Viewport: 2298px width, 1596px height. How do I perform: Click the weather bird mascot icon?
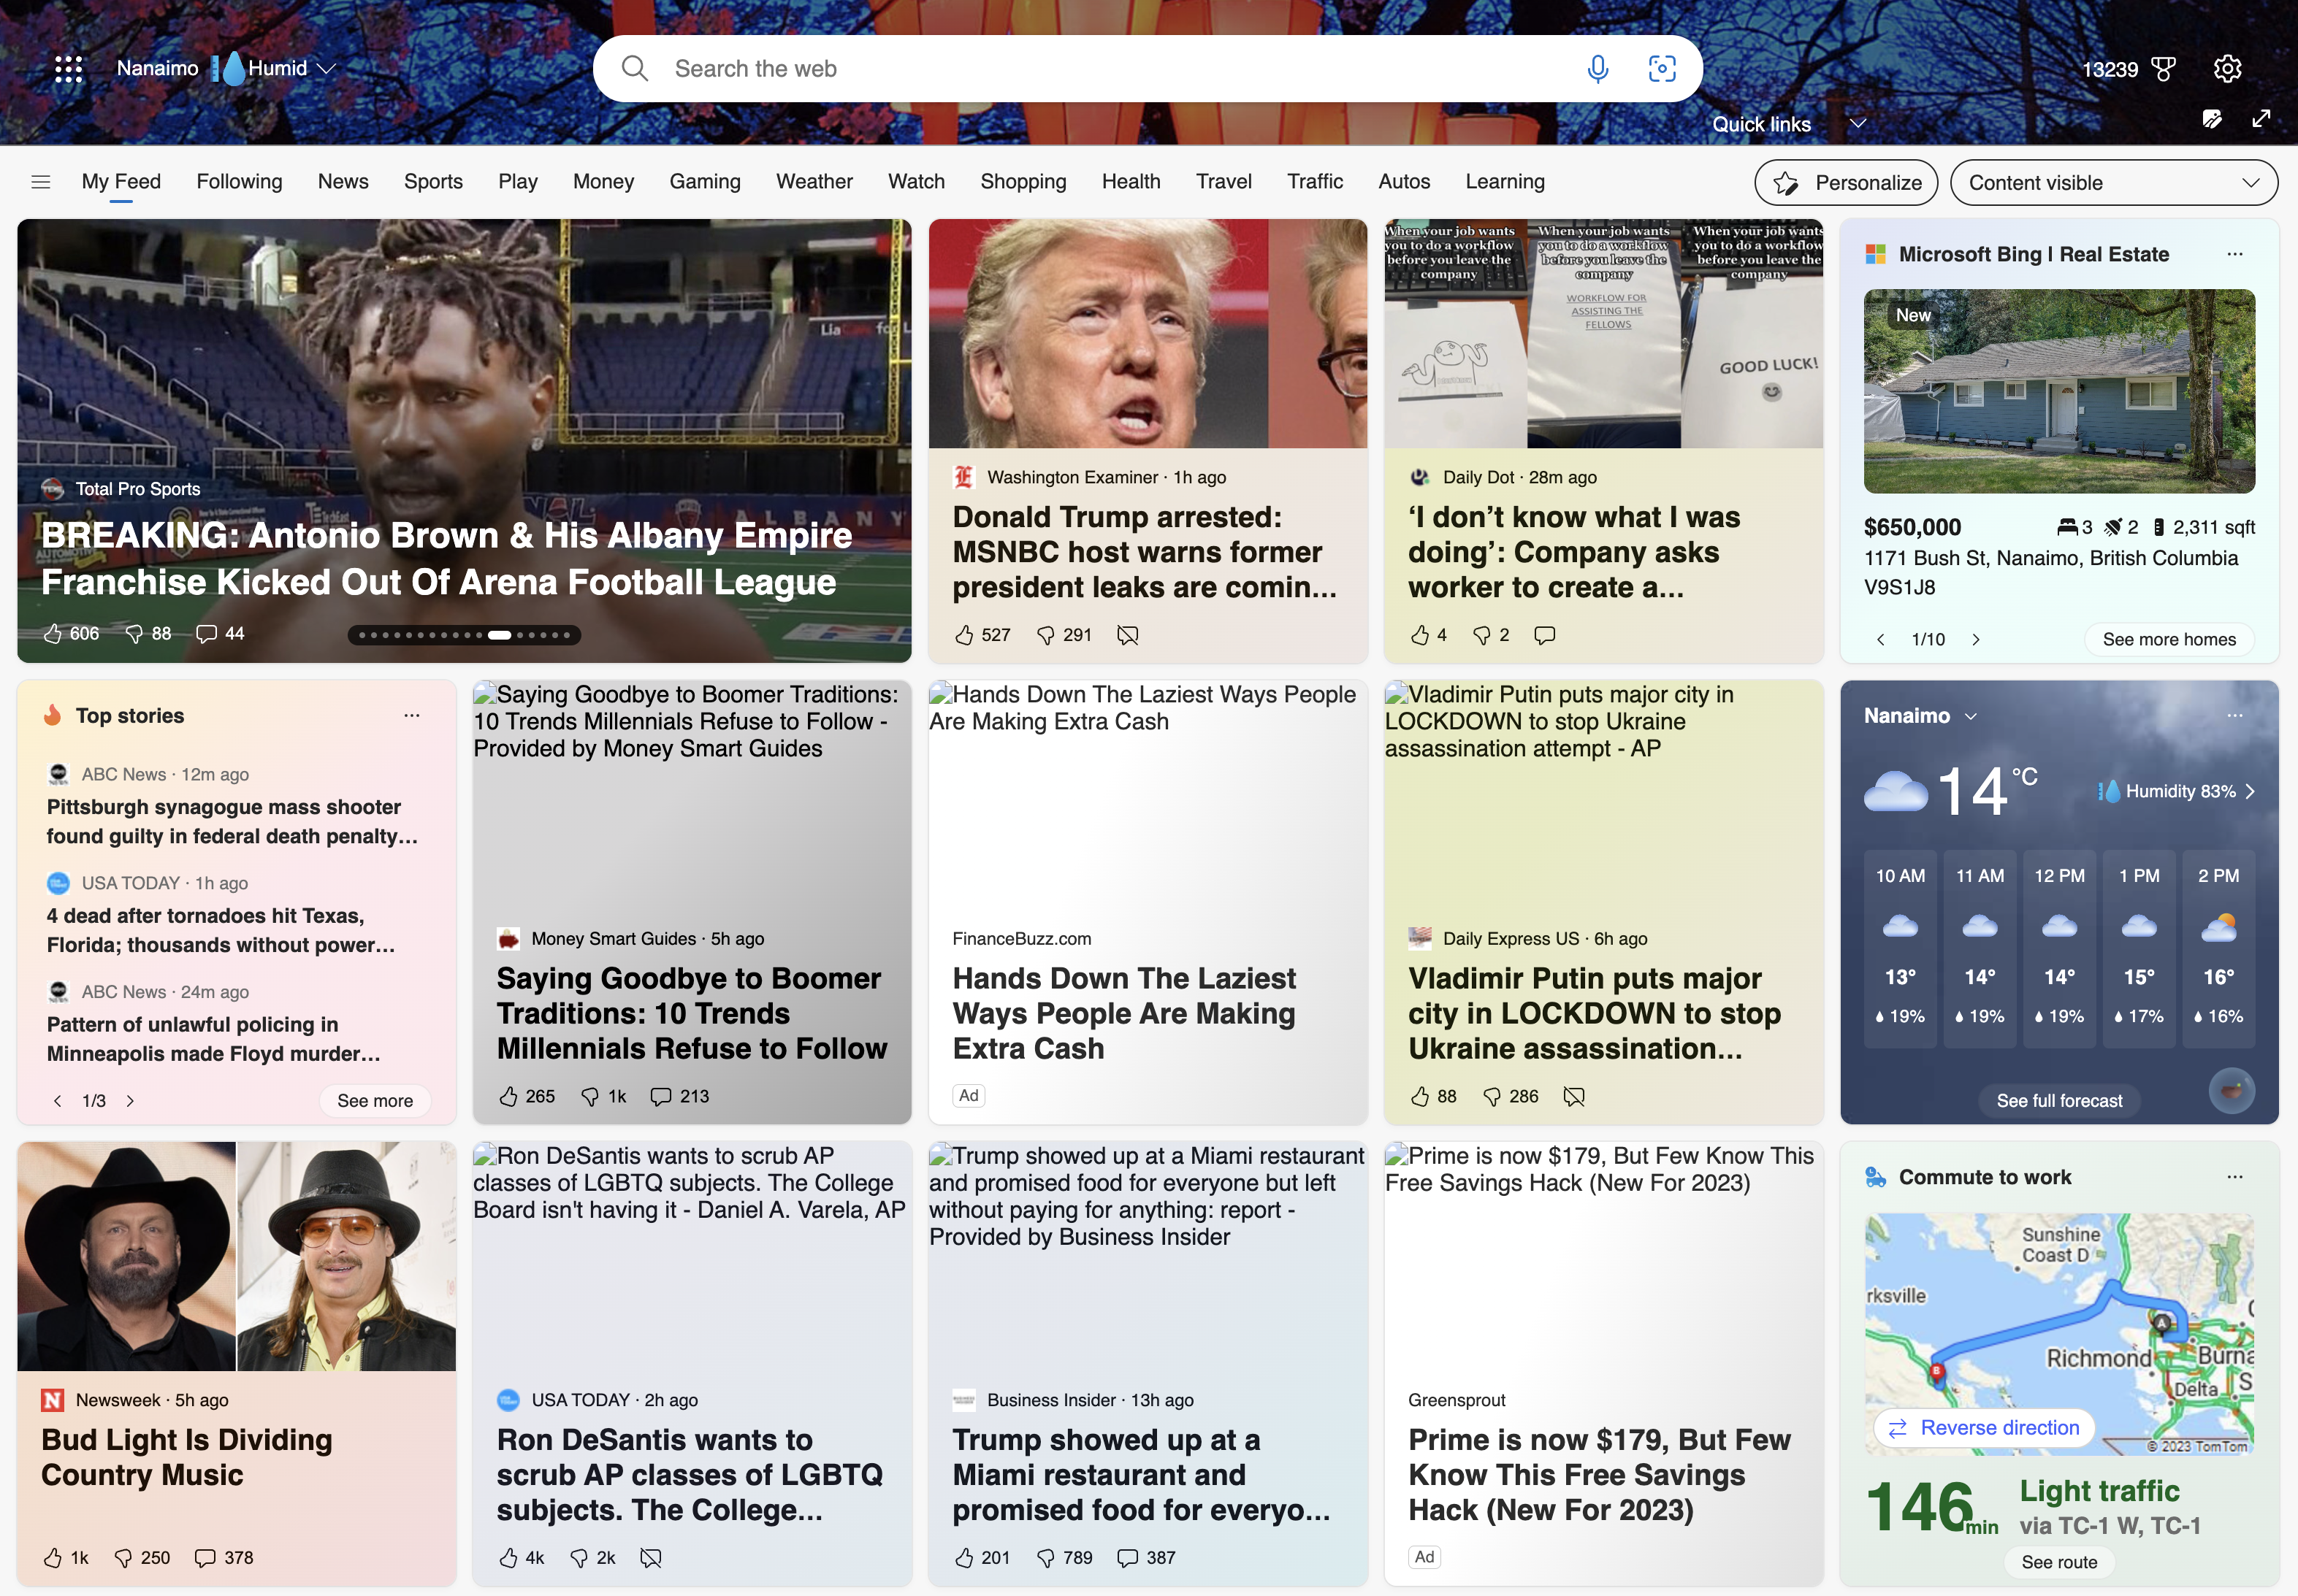2231,1090
